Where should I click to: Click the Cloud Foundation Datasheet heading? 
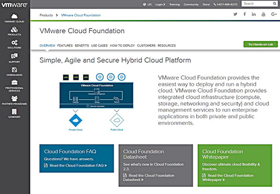pyautogui.click(x=144, y=154)
